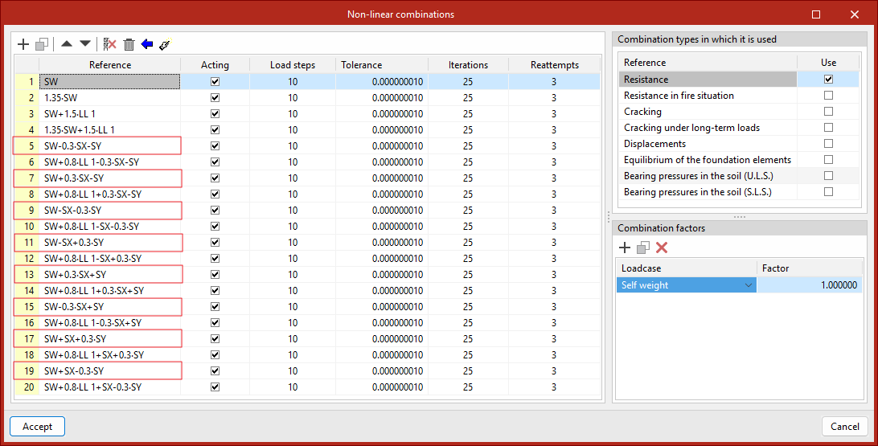This screenshot has height=446, width=878.
Task: Copy the selected combination in main toolbar
Action: [x=42, y=44]
